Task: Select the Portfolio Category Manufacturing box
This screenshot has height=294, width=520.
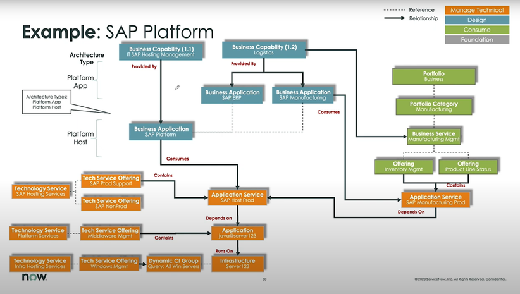Action: tap(434, 106)
